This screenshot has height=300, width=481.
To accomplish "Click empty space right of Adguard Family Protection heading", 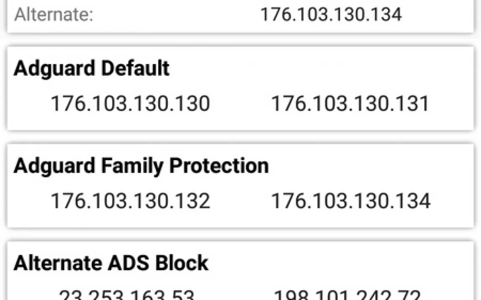I will coord(369,166).
